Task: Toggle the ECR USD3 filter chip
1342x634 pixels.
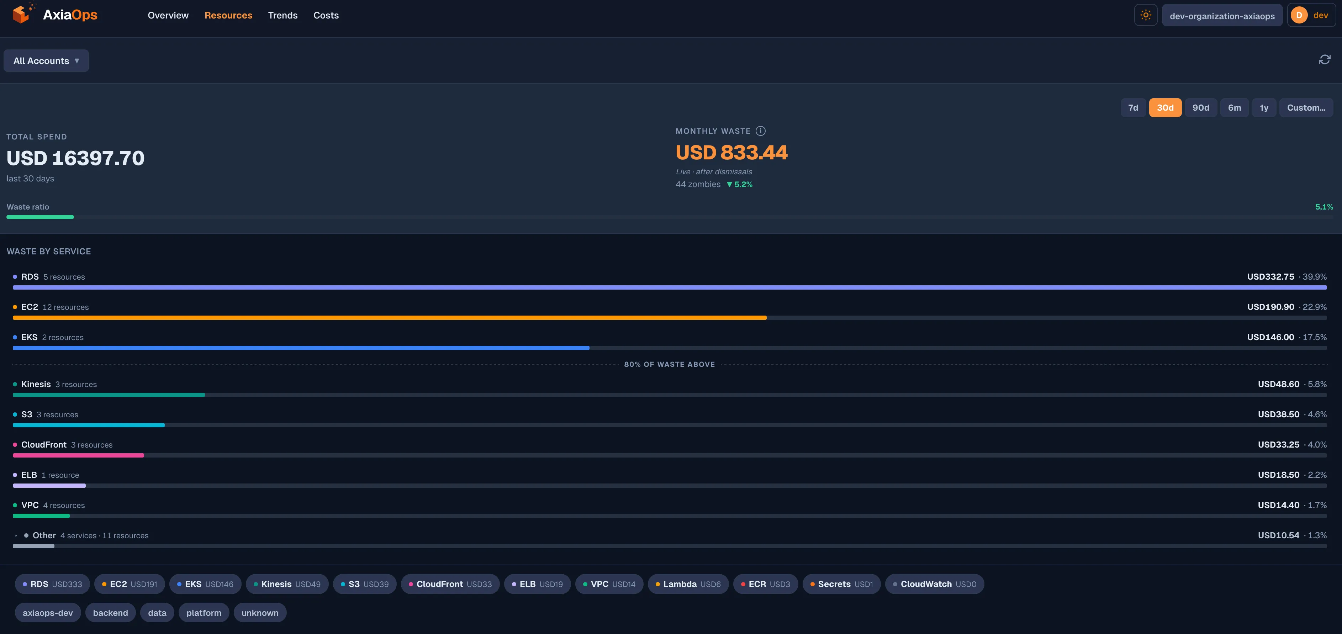Action: pos(765,584)
